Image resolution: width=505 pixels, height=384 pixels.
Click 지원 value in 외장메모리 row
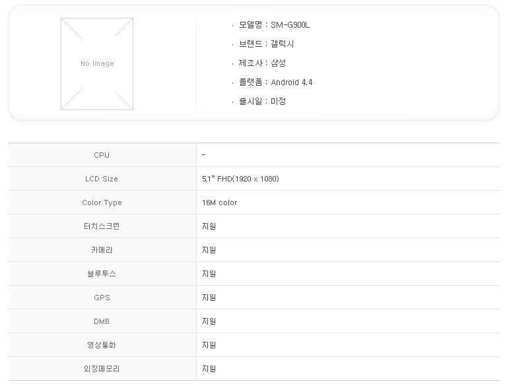209,369
